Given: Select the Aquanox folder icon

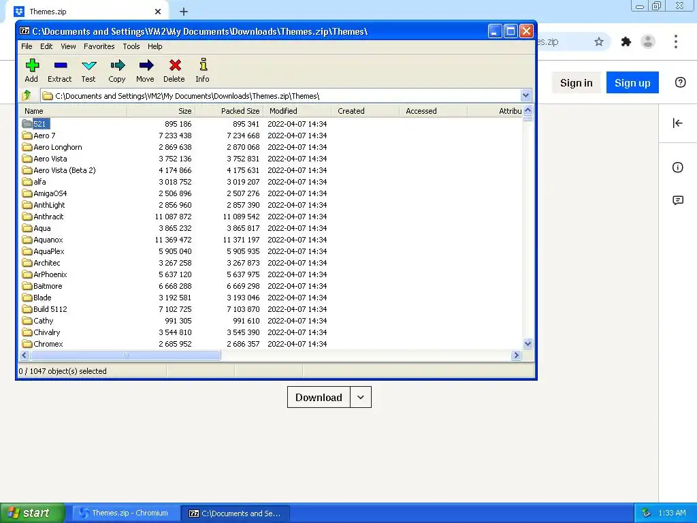Looking at the screenshot, I should coord(27,239).
